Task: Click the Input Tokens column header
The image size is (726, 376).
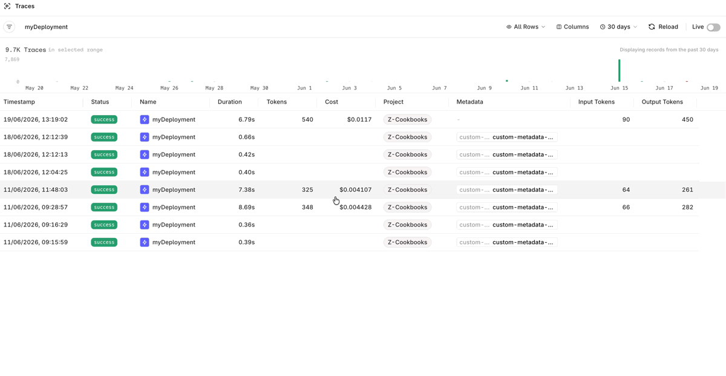Action: click(x=597, y=102)
